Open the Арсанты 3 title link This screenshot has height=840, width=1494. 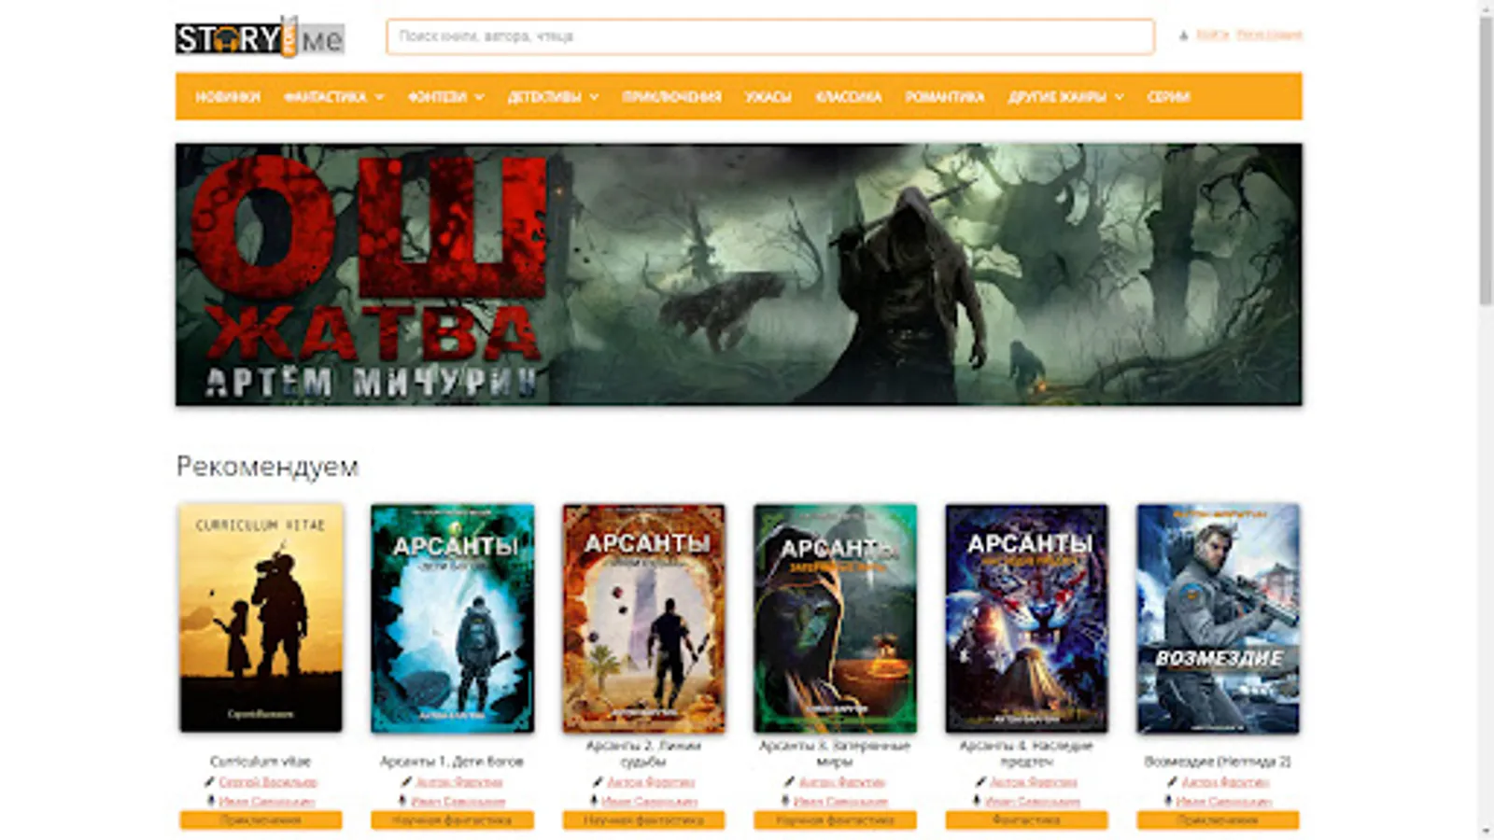835,753
